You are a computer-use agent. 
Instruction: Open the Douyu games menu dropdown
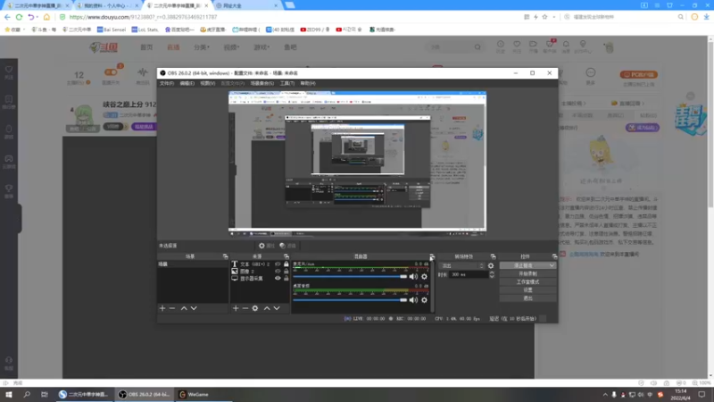coord(262,47)
